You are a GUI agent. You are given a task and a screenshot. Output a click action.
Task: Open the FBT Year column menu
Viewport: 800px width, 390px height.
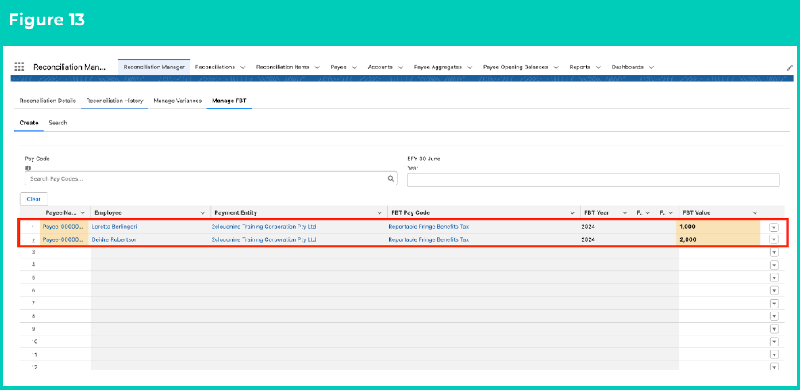[624, 212]
